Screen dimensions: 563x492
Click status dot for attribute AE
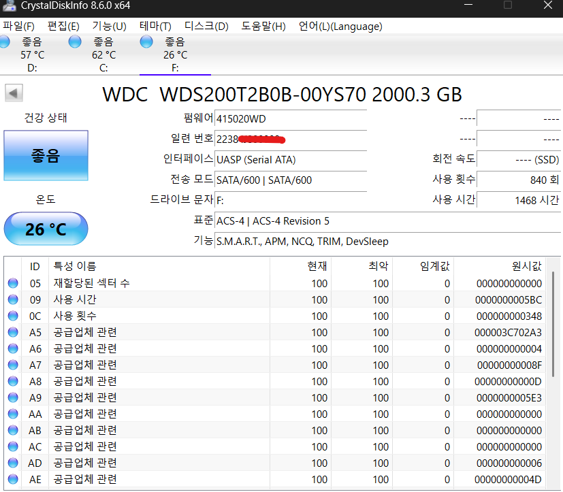pos(13,479)
